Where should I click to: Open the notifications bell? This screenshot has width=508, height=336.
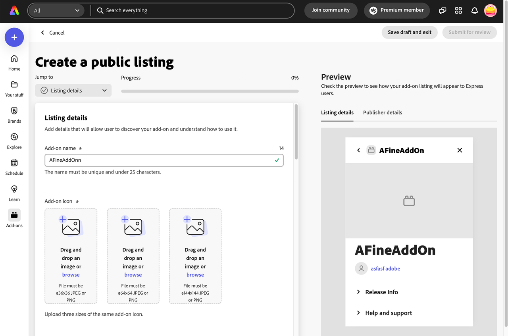(x=474, y=11)
